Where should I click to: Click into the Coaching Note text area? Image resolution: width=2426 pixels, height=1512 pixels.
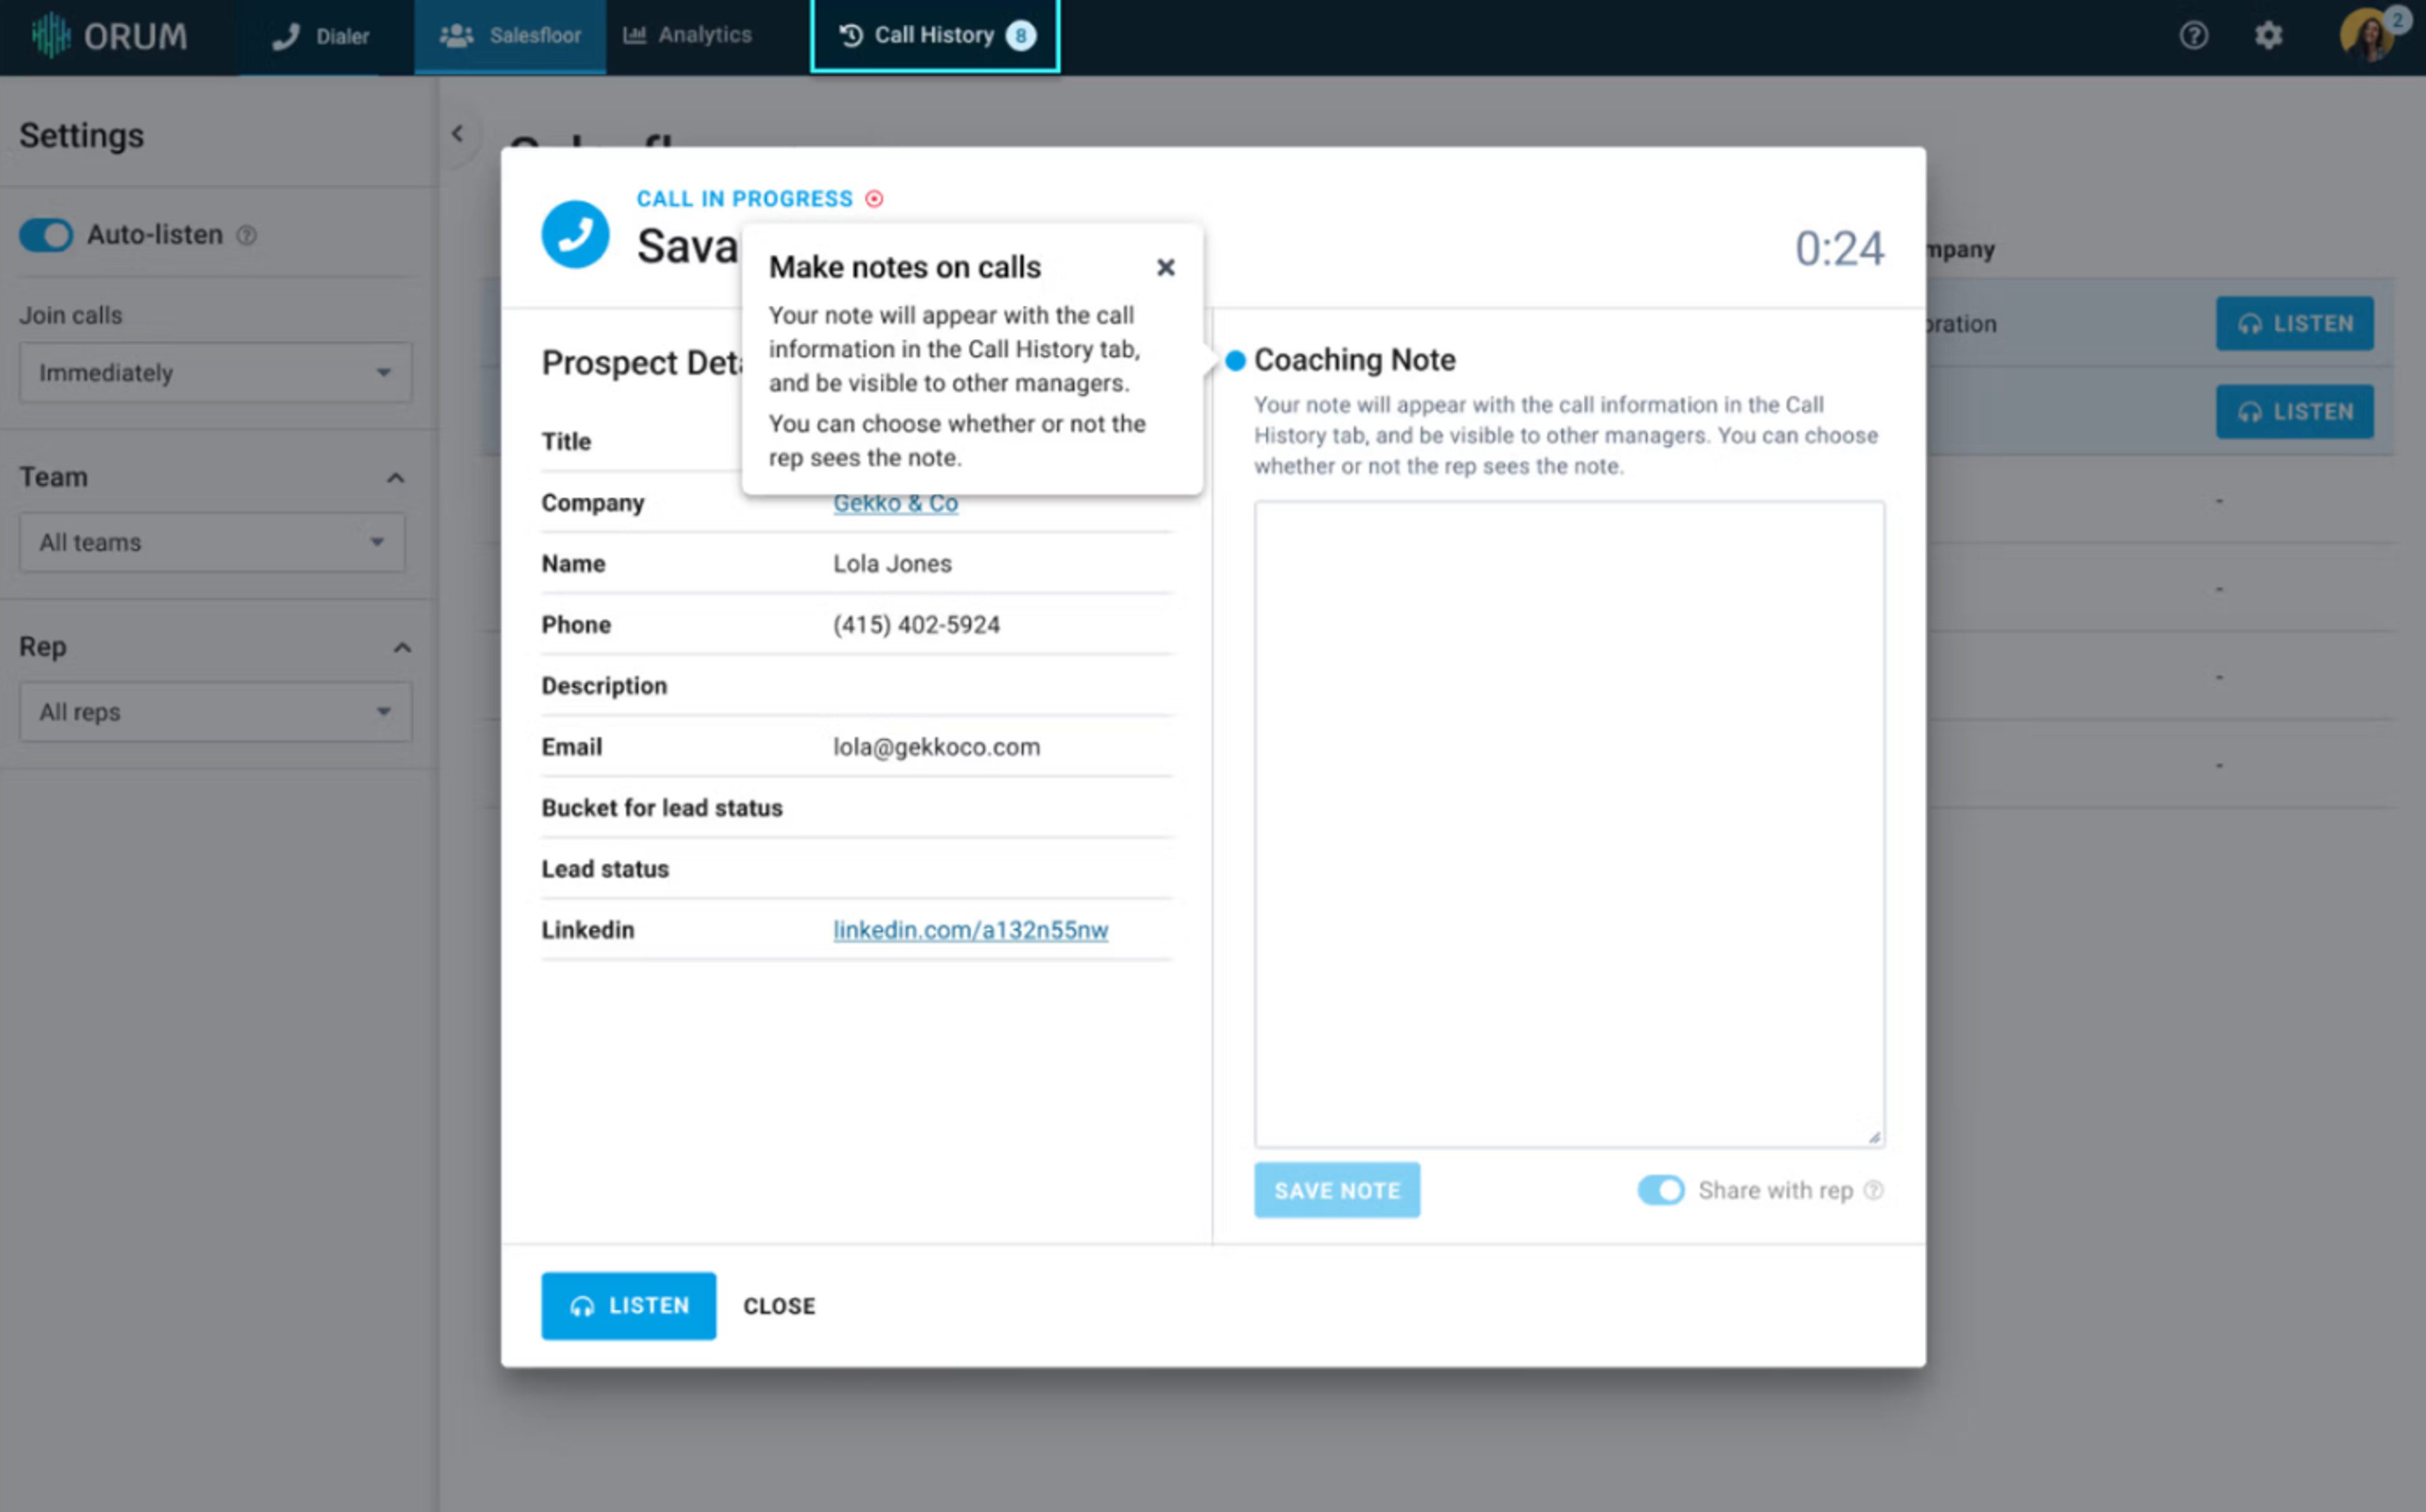point(1568,823)
